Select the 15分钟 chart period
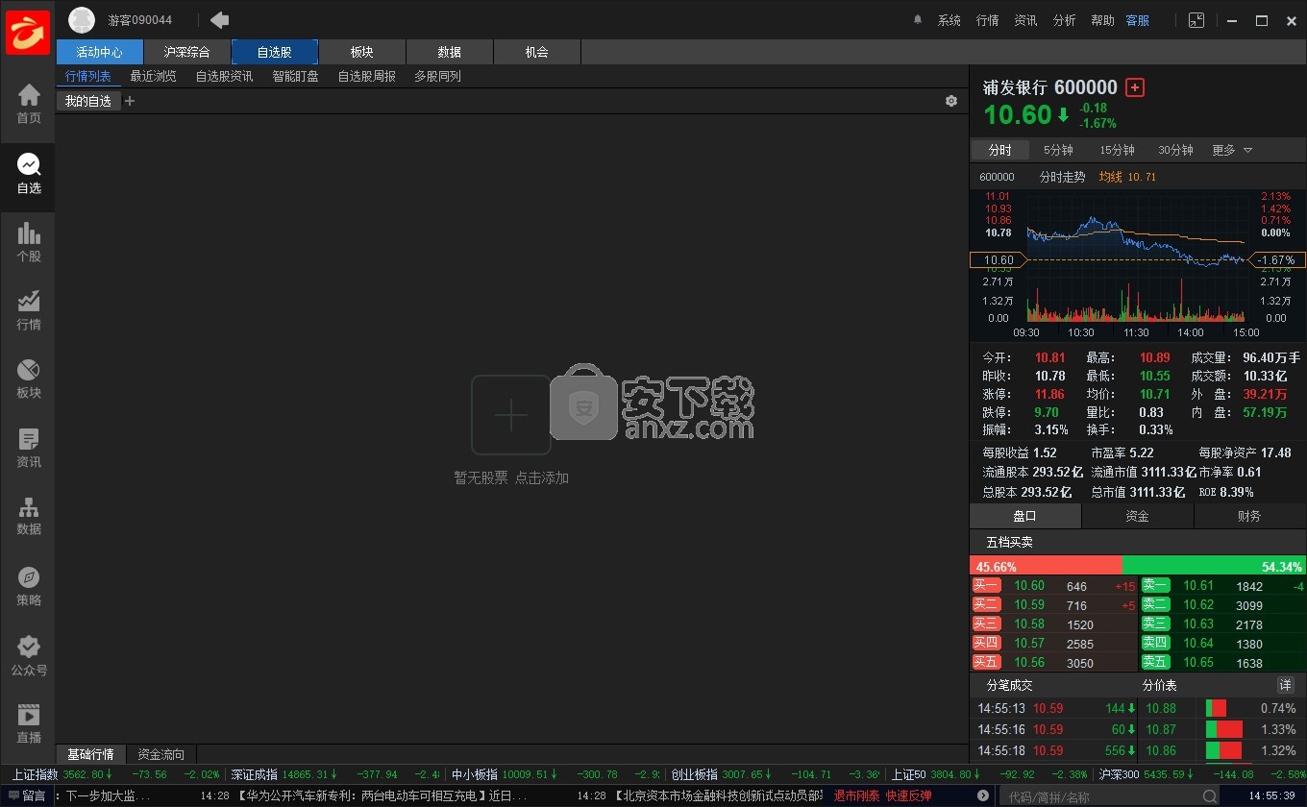 (x=1117, y=150)
